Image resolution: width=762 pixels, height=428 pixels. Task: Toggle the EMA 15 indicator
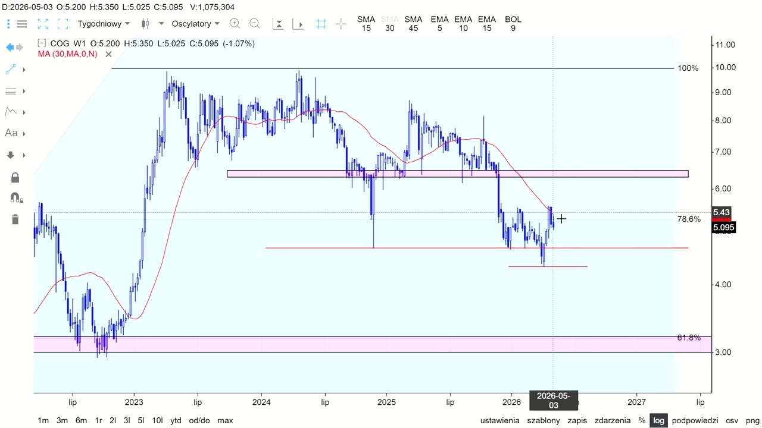tap(487, 24)
